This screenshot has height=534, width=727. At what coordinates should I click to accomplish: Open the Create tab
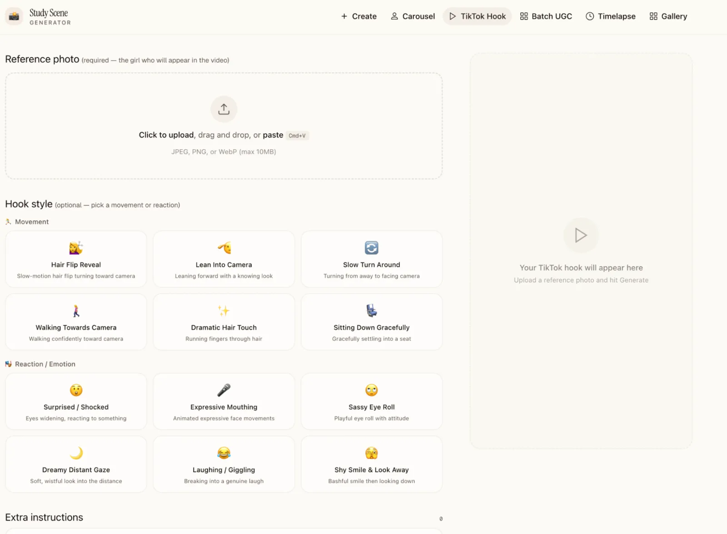[359, 16]
